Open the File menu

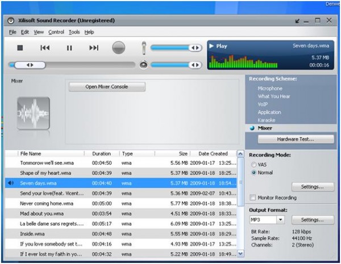tap(13, 32)
